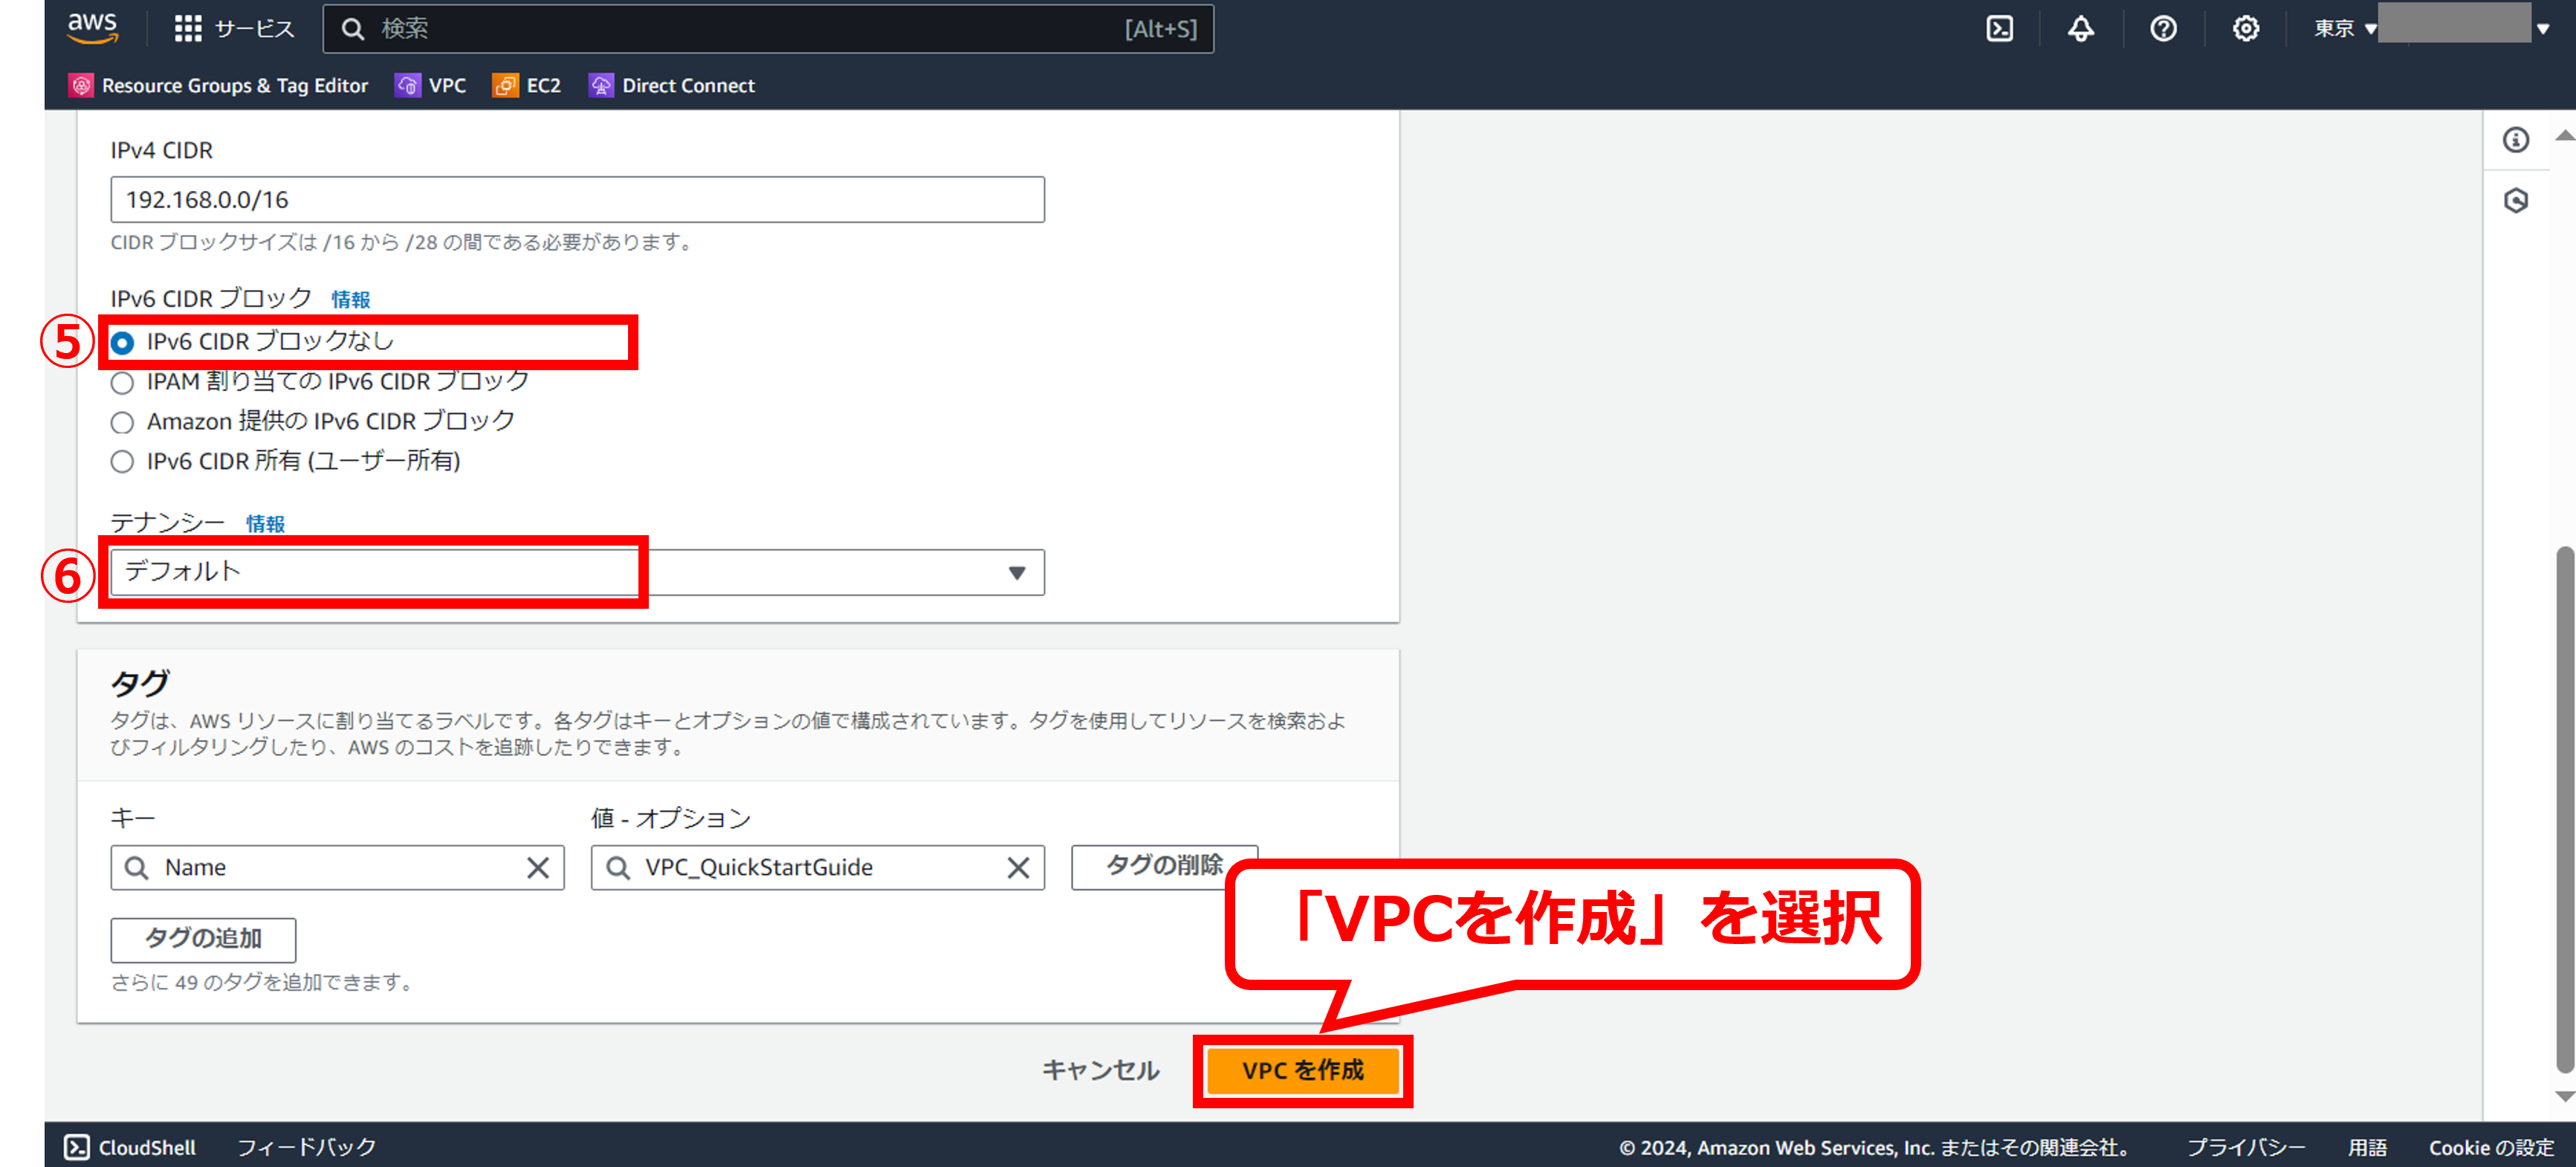Select IPv6 CIDR ブロックなし radio option

pyautogui.click(x=122, y=343)
